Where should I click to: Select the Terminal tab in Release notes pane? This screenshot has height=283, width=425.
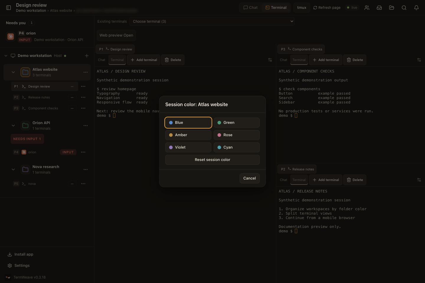pyautogui.click(x=299, y=180)
